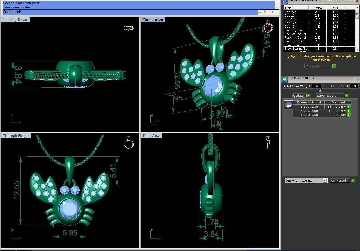Click command bar right scroll arrow
Image resolution: width=360 pixels, height=251 pixels.
tap(272, 12)
